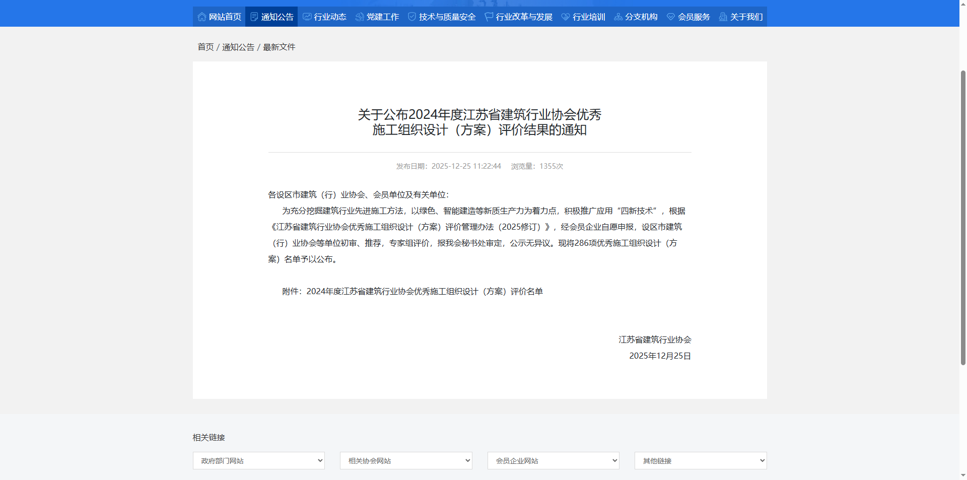Click the document icon beside 通知公告
Viewport: 967px width, 480px height.
click(x=254, y=17)
